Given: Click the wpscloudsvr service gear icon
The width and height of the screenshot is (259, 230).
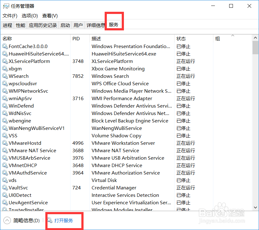Looking at the screenshot, I should pos(5,83).
